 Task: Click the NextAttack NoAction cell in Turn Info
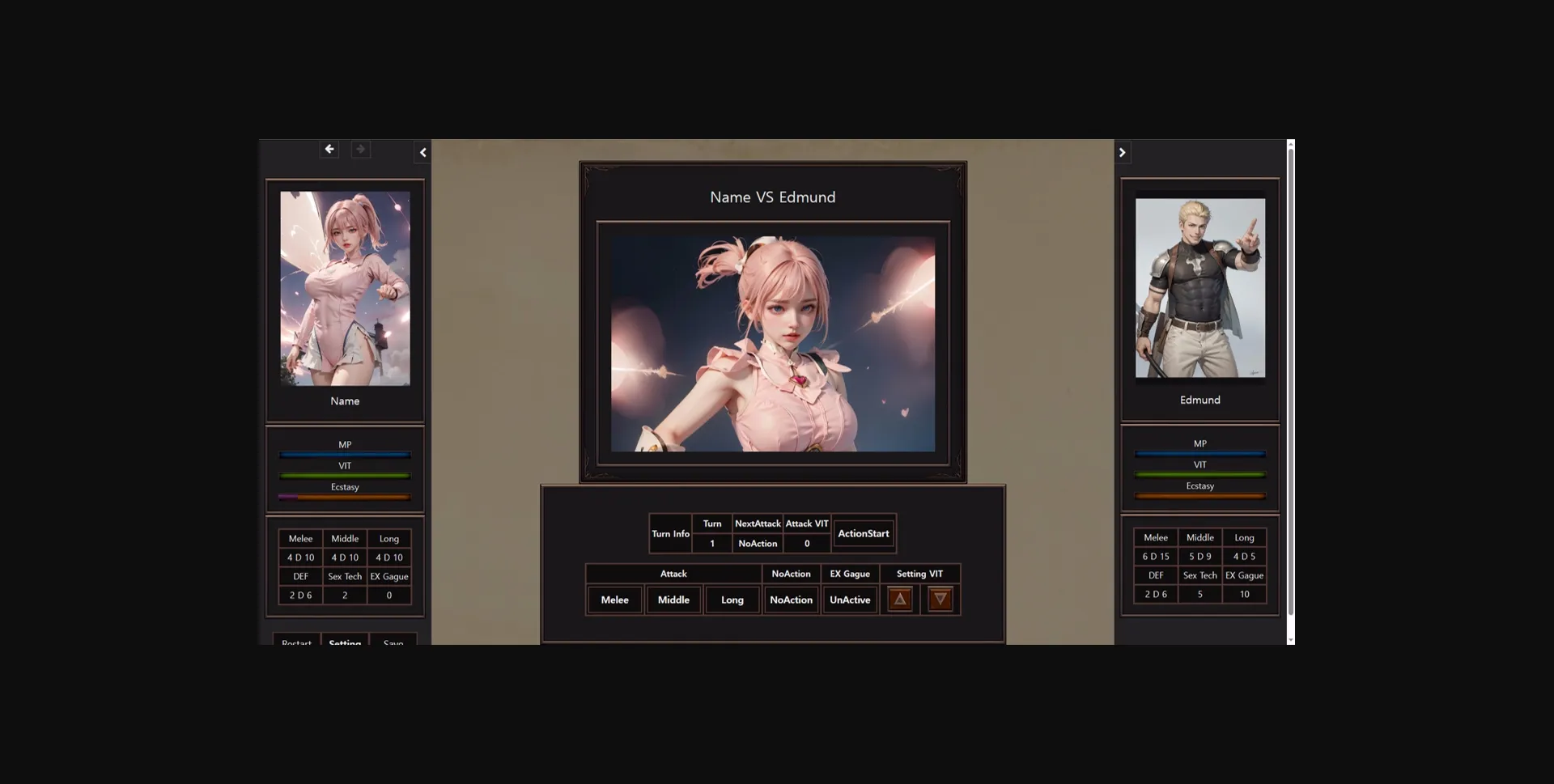pos(757,543)
